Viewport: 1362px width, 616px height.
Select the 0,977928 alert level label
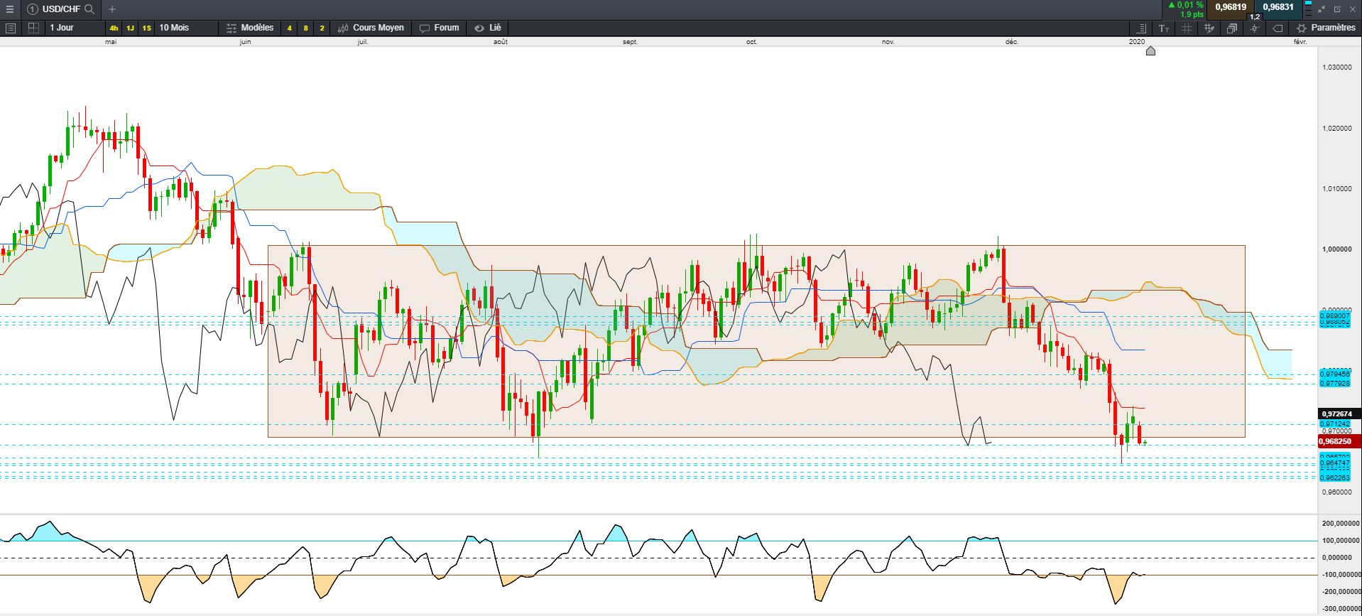1335,384
